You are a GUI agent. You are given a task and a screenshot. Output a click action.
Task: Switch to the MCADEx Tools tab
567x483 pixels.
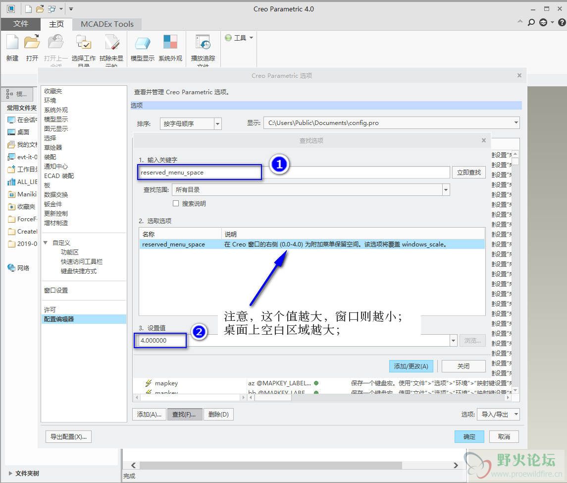pyautogui.click(x=107, y=24)
